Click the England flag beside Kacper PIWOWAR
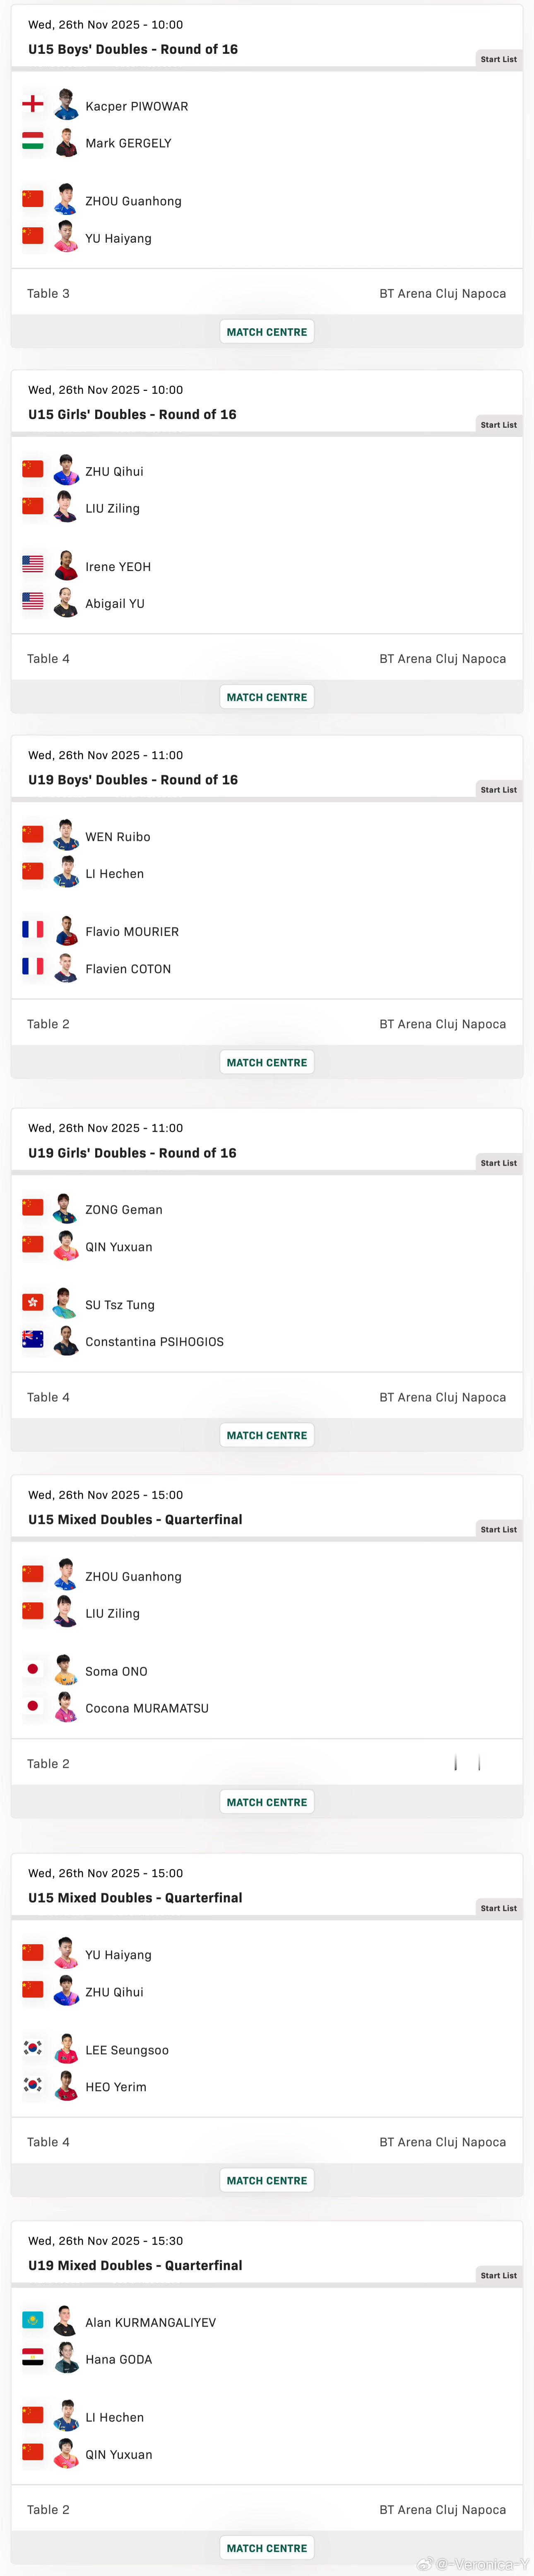This screenshot has width=534, height=2576. pos(33,104)
